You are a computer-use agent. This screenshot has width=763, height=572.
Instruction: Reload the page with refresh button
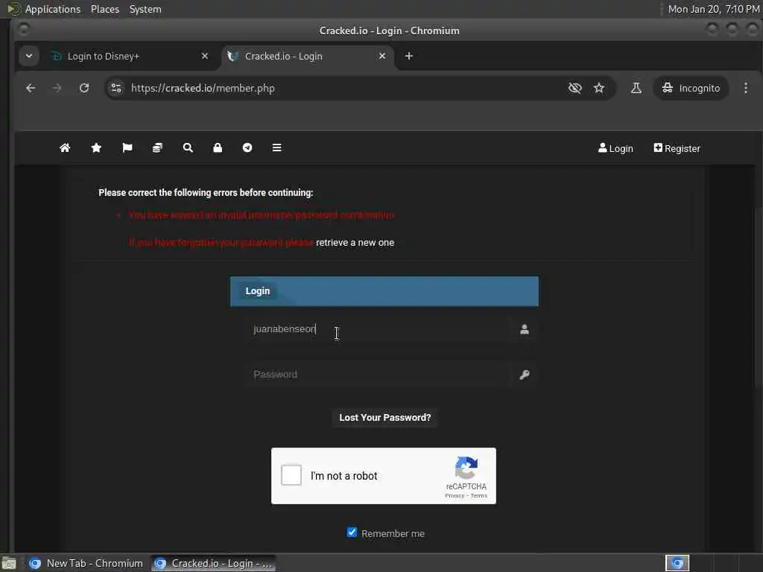point(84,88)
